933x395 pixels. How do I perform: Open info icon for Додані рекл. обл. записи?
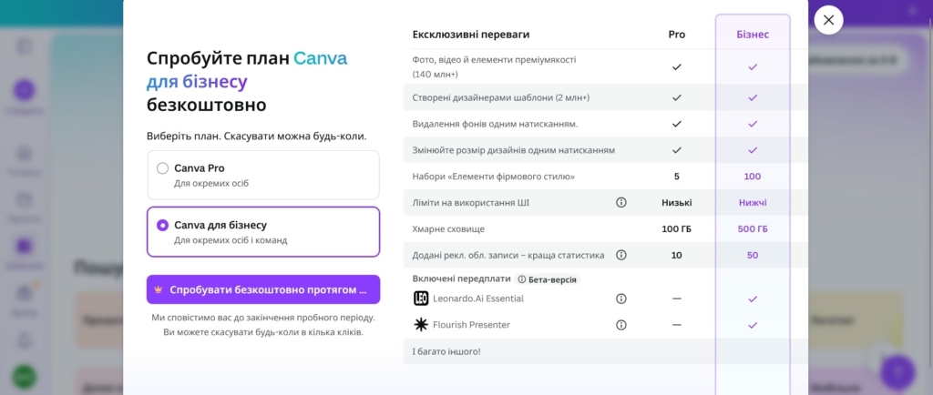point(621,255)
